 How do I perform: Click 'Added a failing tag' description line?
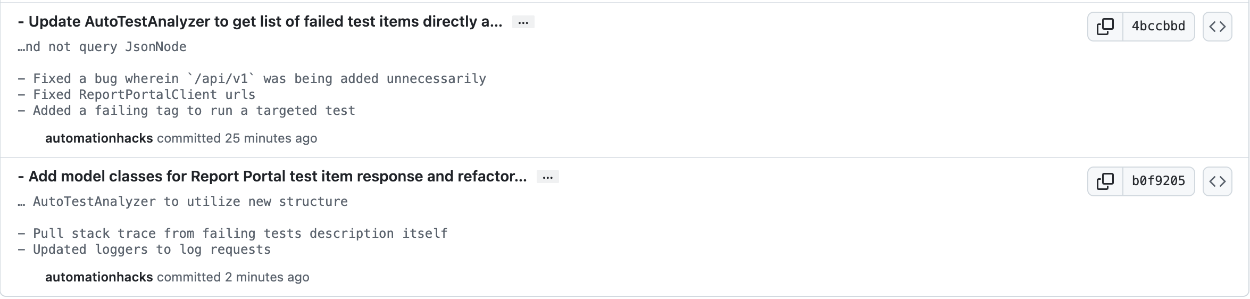point(187,111)
